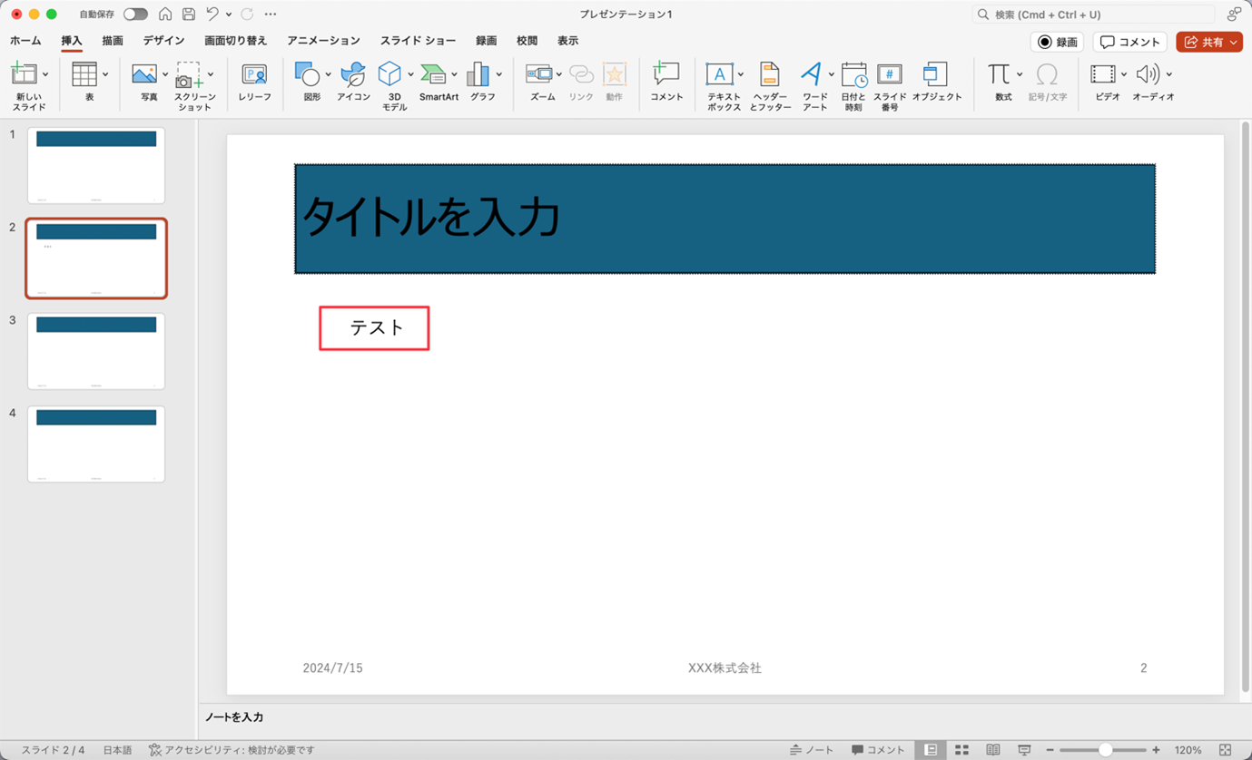Switch to the スライド ショー tab
The width and height of the screenshot is (1252, 760).
tap(418, 41)
